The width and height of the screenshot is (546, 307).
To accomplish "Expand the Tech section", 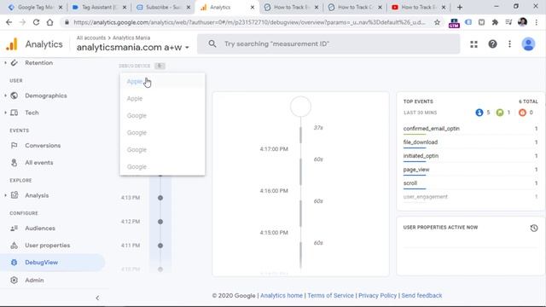I will pyautogui.click(x=5, y=113).
